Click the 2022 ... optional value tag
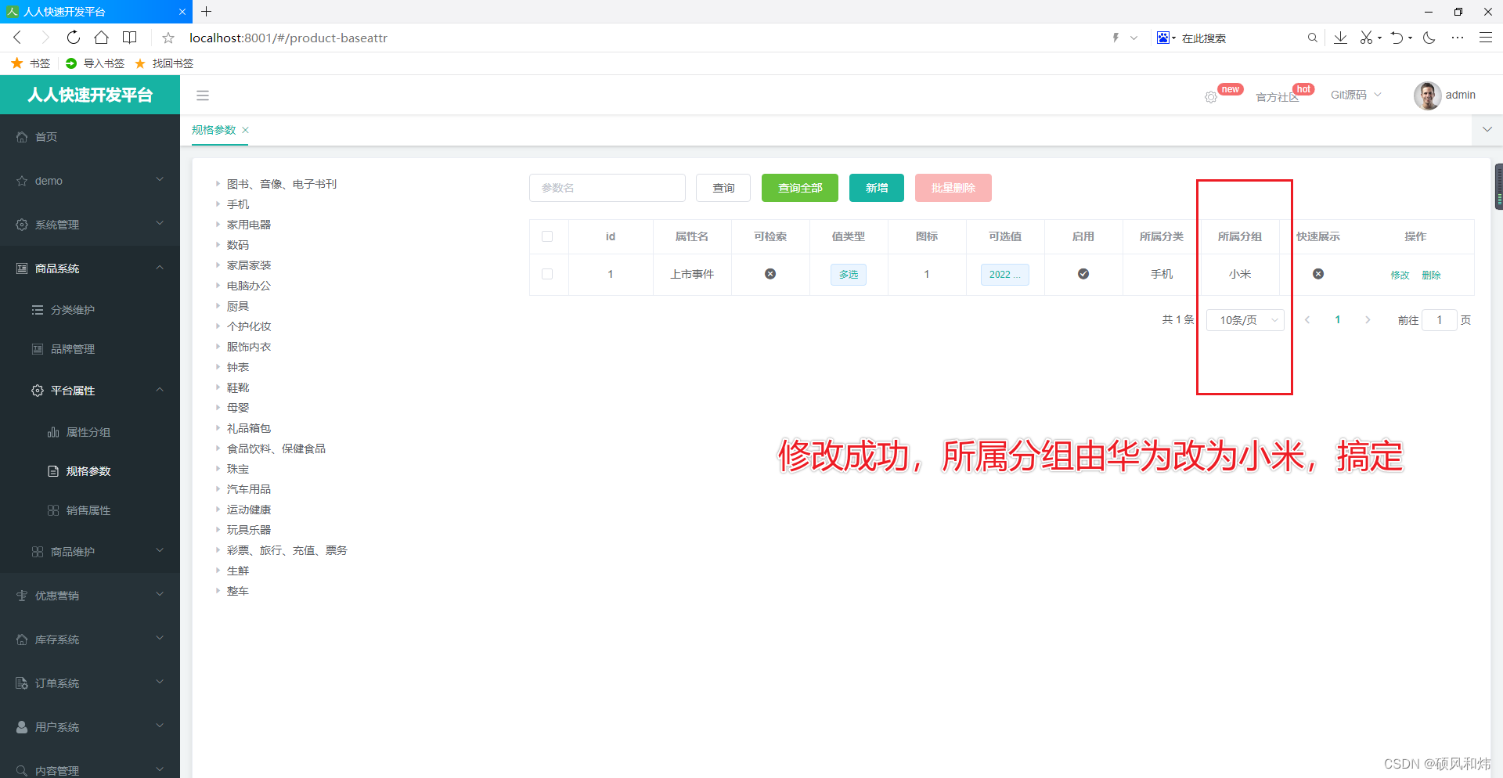The image size is (1503, 778). pos(1005,275)
